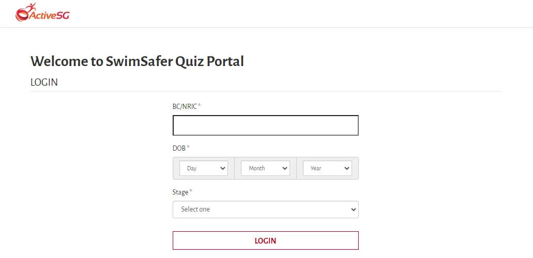Focus the BC/NRIC text field
533x258 pixels.
266,125
